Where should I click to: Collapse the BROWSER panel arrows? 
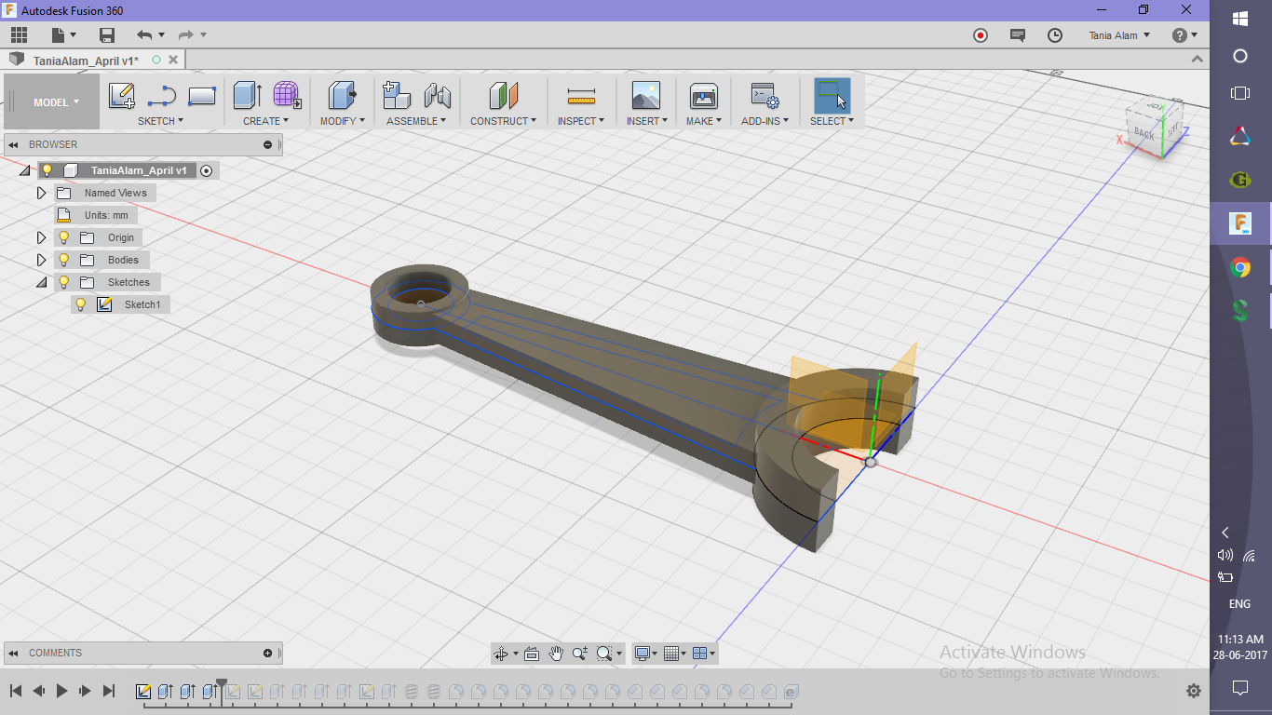click(x=14, y=144)
